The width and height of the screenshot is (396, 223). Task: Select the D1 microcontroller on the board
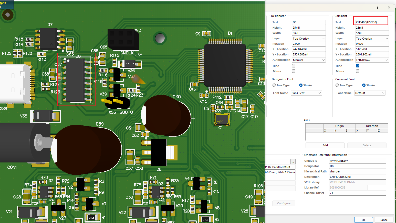225,65
